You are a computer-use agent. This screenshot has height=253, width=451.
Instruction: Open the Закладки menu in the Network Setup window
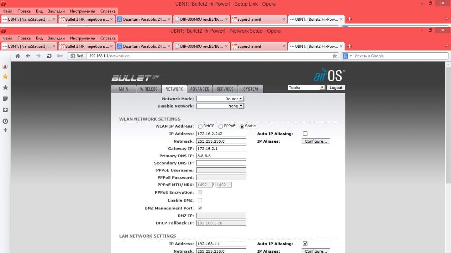(56, 38)
